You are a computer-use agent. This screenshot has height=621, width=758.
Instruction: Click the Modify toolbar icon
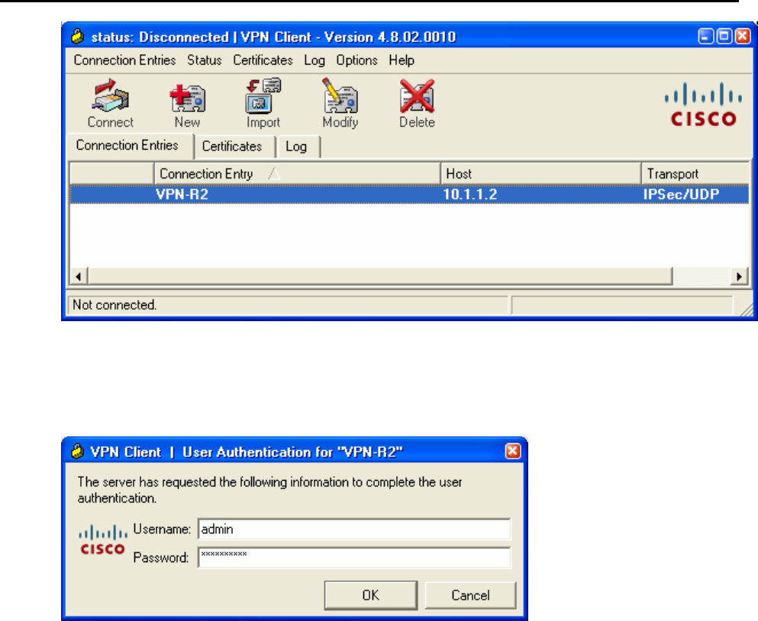340,104
